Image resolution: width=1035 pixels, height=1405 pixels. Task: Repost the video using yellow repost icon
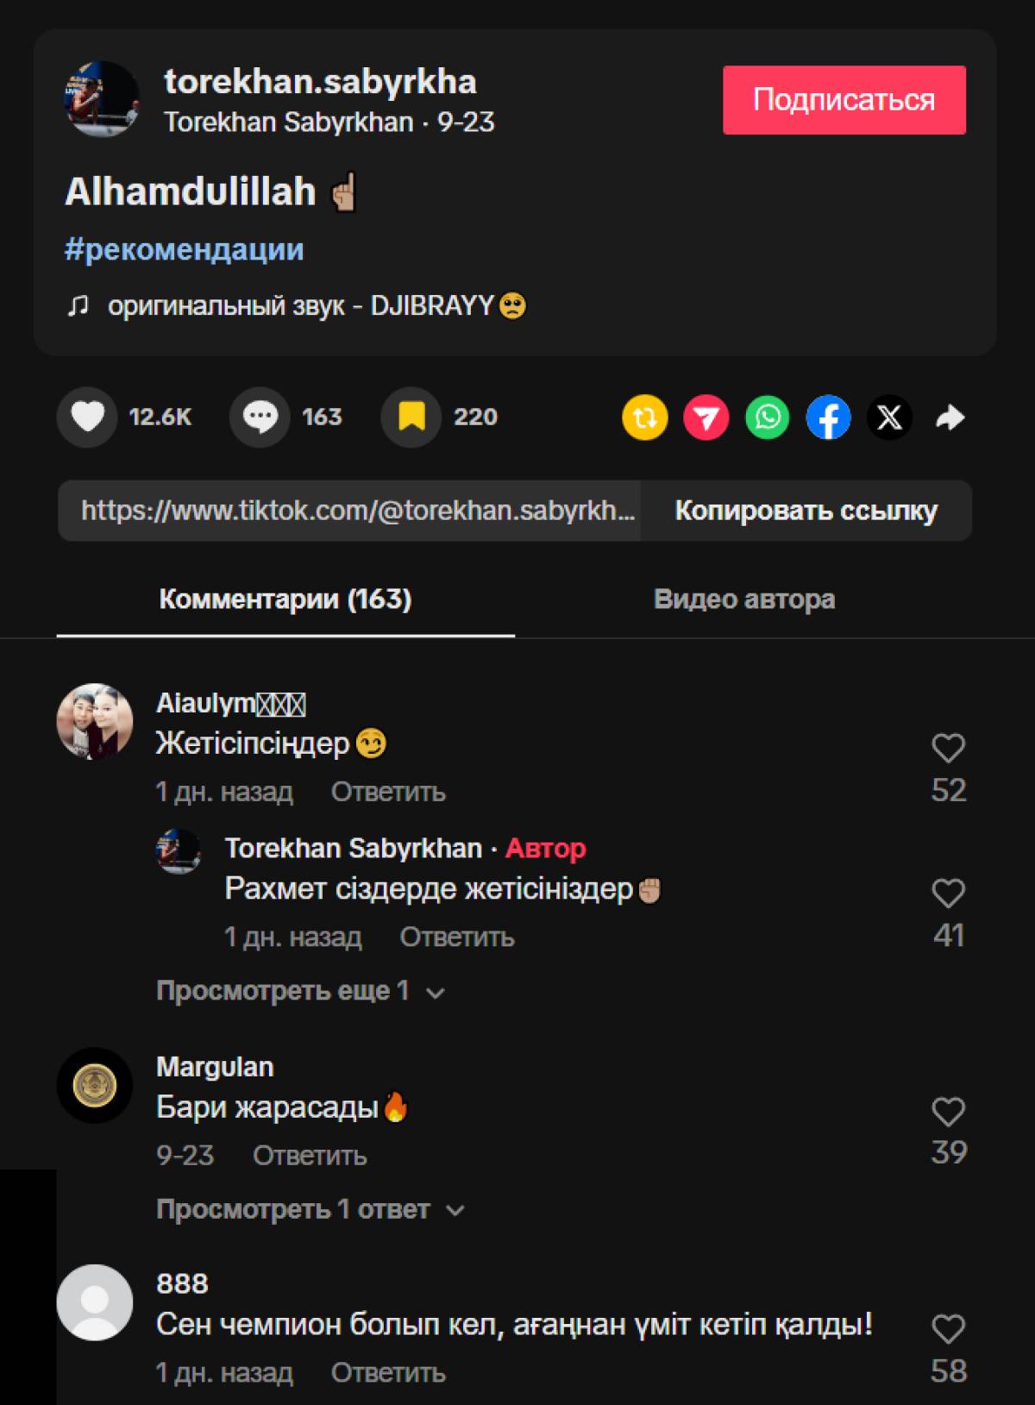pyautogui.click(x=645, y=417)
